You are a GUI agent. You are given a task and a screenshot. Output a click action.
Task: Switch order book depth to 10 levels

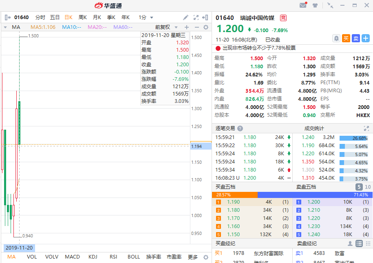(368, 187)
